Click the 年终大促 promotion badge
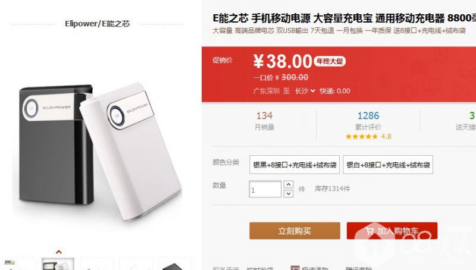The width and height of the screenshot is (476, 270). point(330,61)
